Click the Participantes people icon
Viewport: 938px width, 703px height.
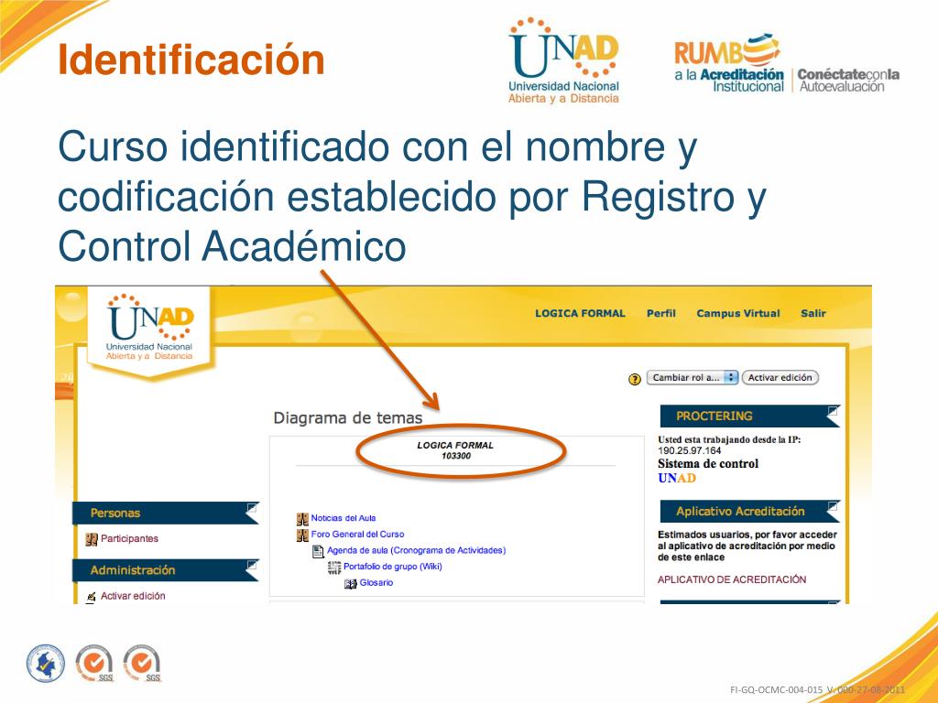coord(92,539)
